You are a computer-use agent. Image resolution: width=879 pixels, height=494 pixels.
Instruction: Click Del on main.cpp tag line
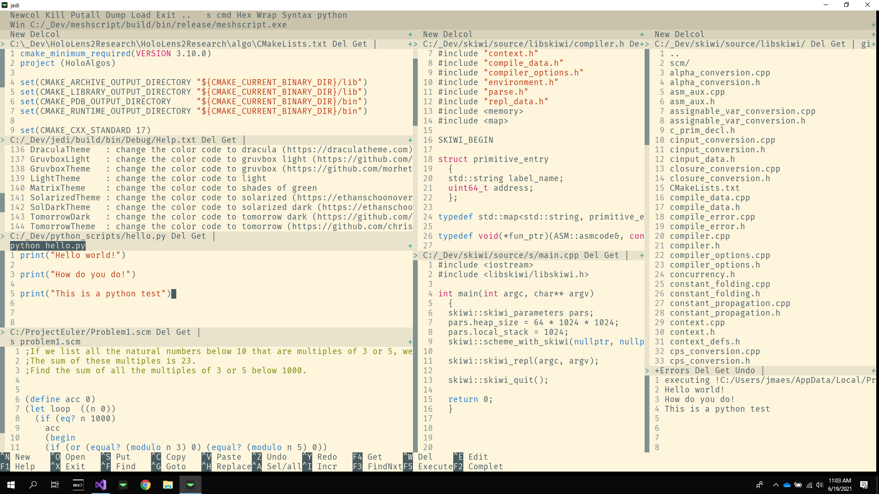[591, 255]
